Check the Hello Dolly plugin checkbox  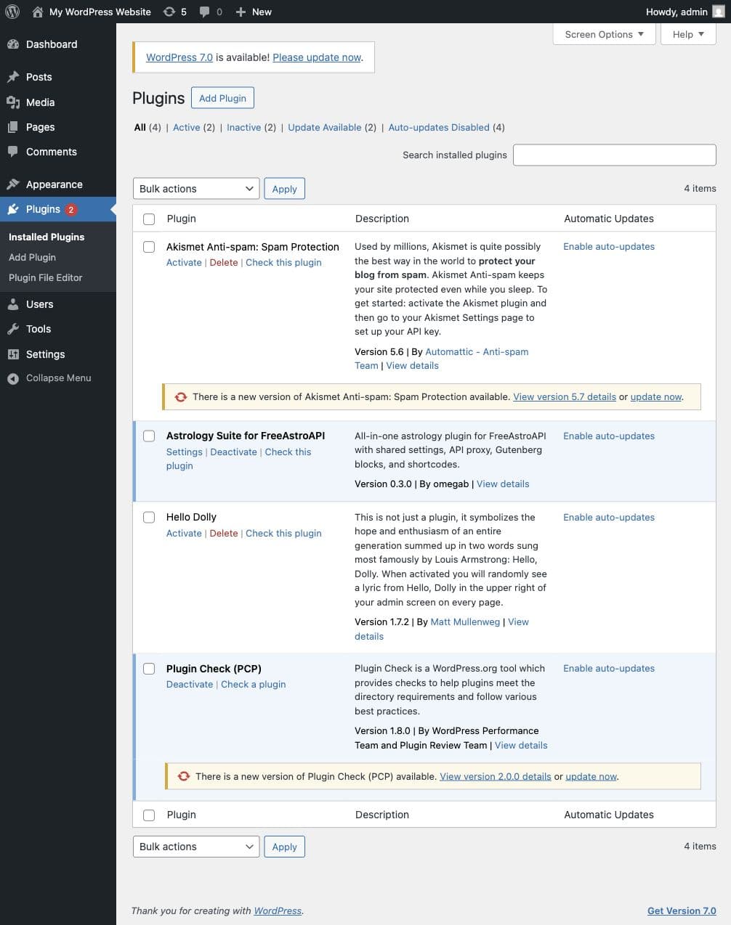[x=149, y=518]
